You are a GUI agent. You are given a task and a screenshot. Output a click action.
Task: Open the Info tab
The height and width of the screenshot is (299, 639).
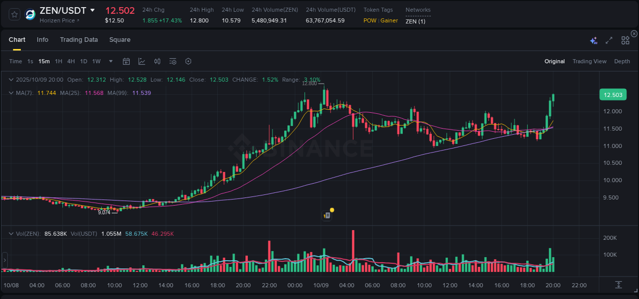(42, 39)
